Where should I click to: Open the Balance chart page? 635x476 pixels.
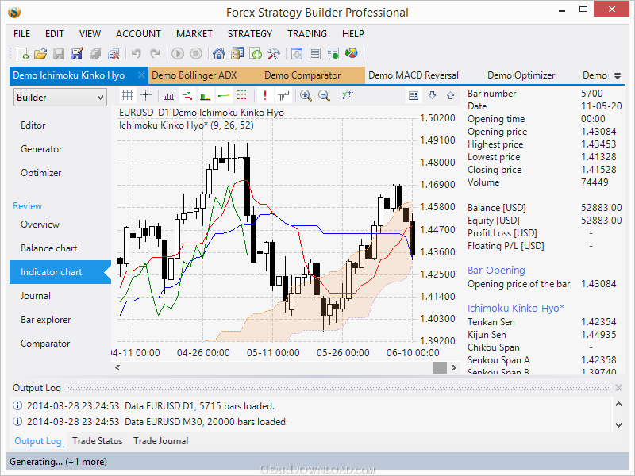click(x=48, y=248)
